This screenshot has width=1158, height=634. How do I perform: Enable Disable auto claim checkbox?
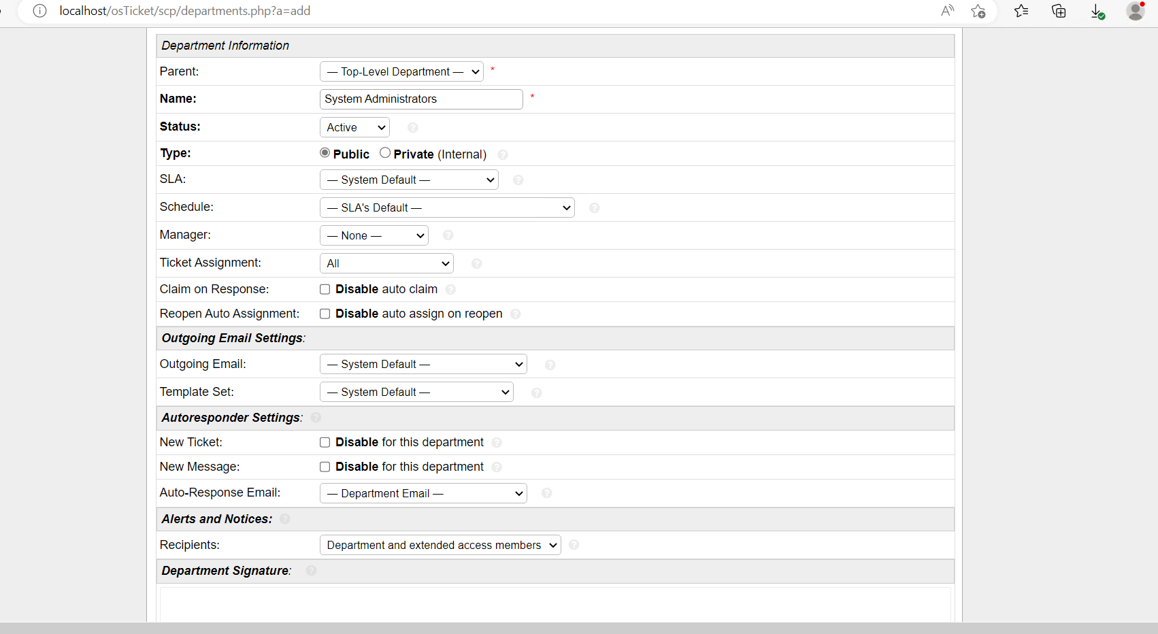point(325,289)
